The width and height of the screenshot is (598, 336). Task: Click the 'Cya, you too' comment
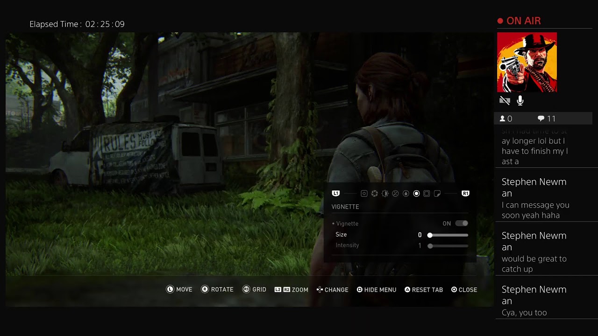(524, 313)
